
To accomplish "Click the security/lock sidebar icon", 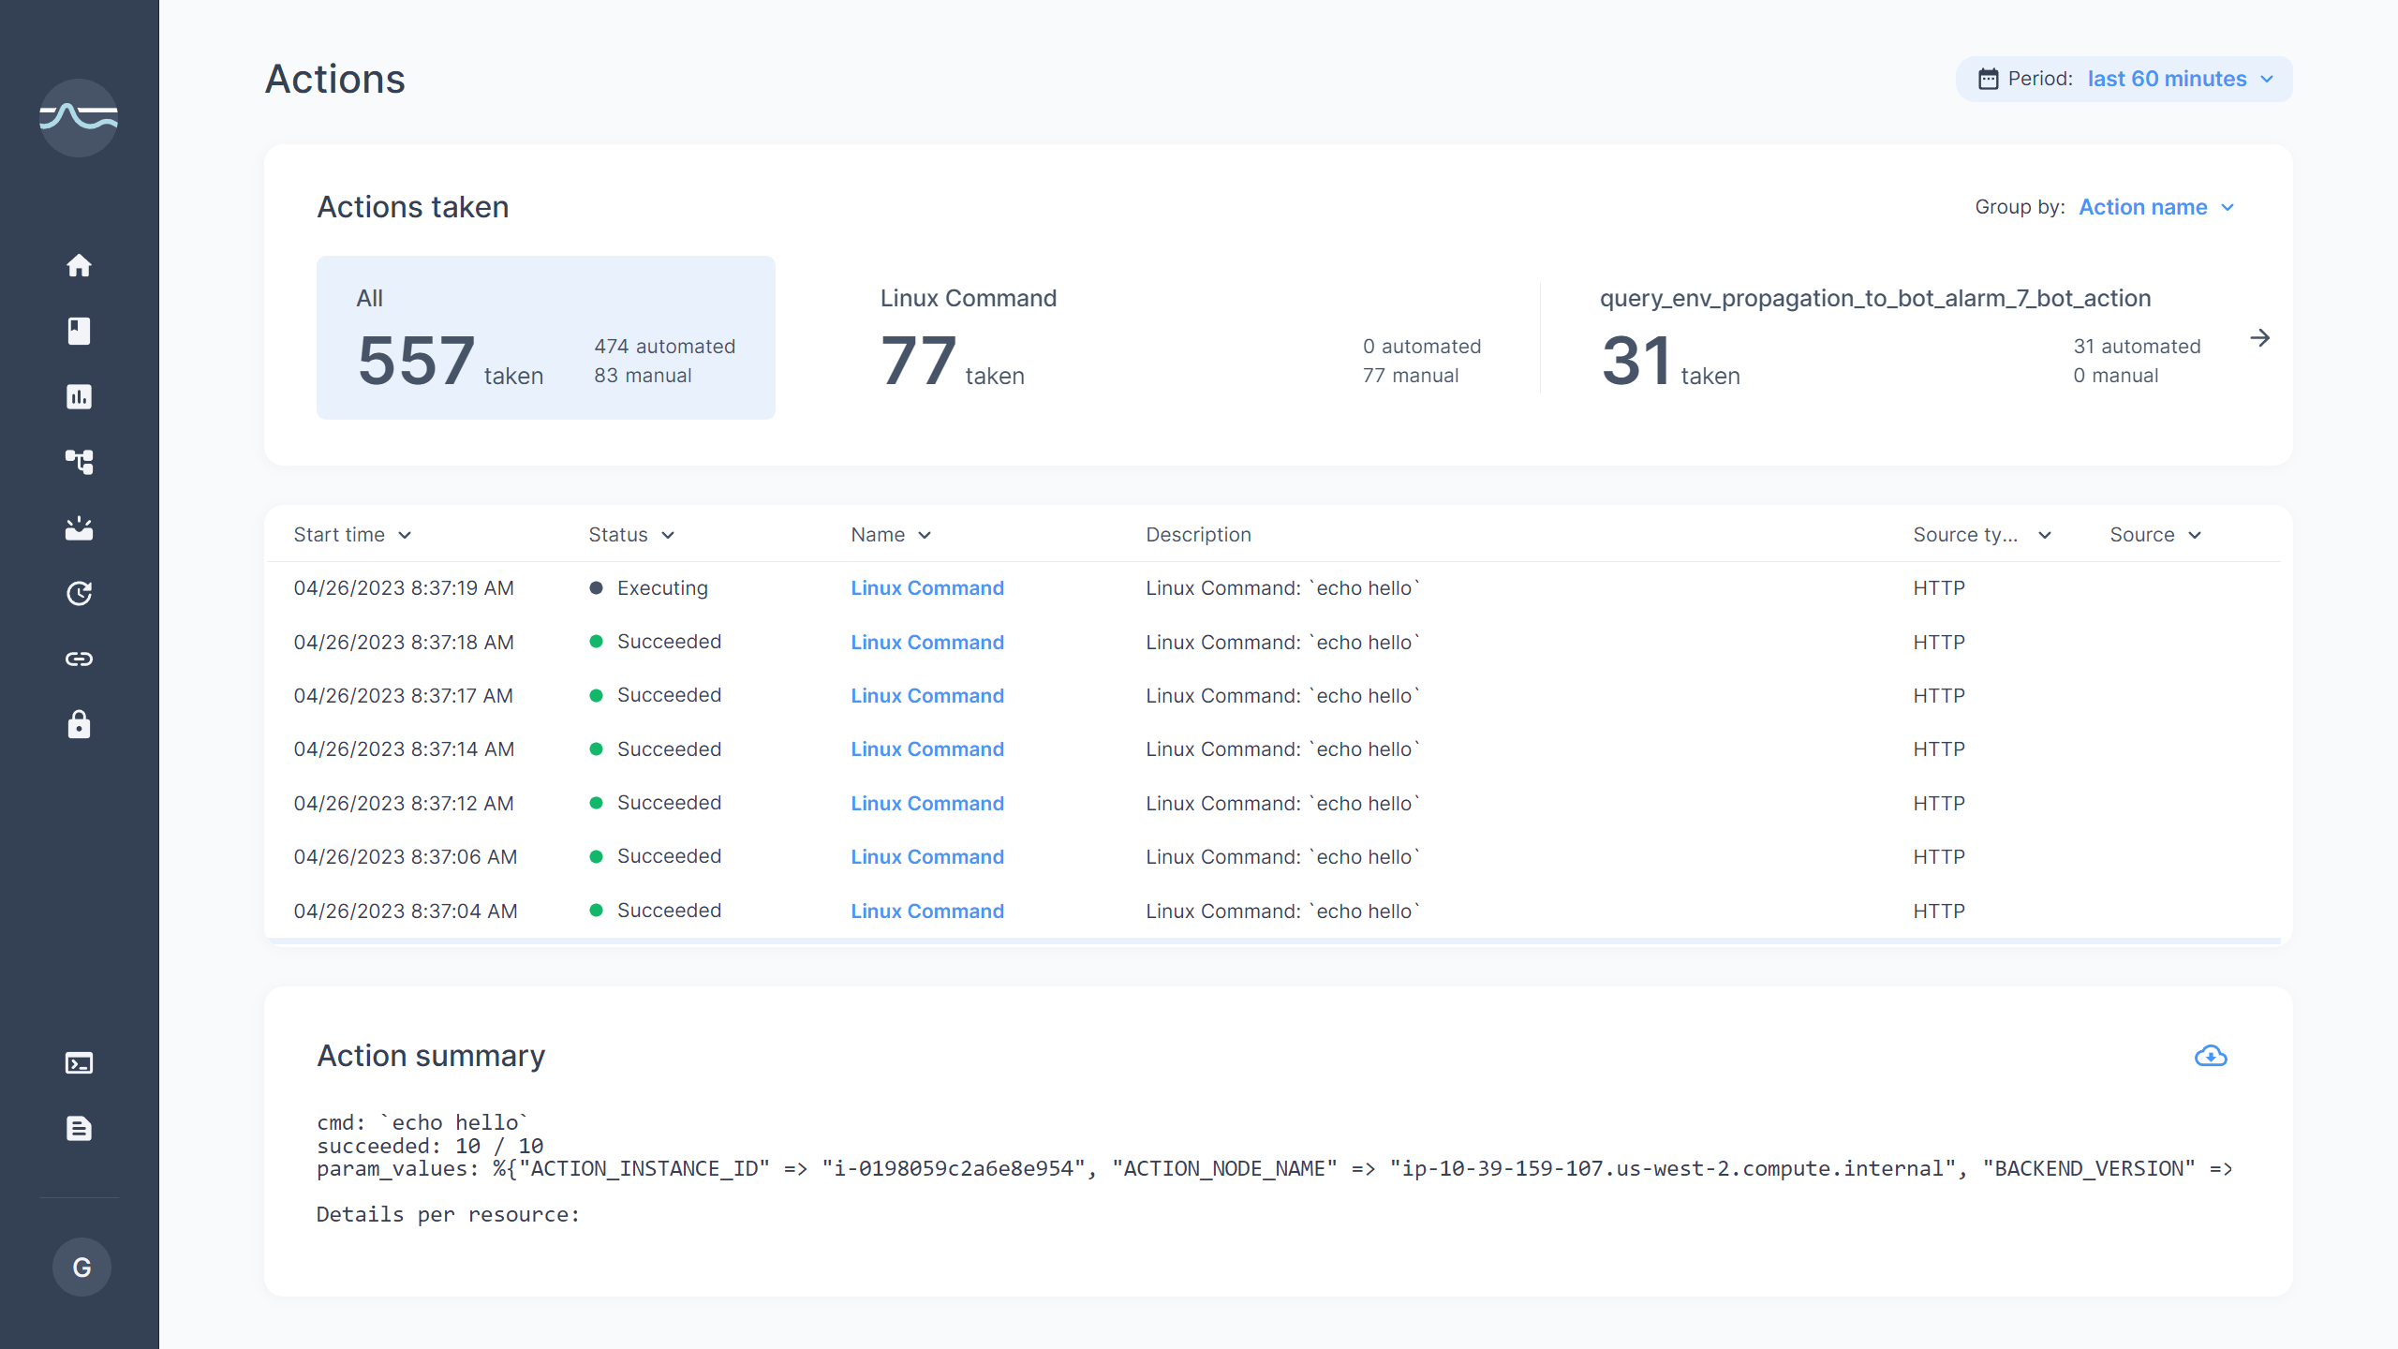I will point(79,725).
